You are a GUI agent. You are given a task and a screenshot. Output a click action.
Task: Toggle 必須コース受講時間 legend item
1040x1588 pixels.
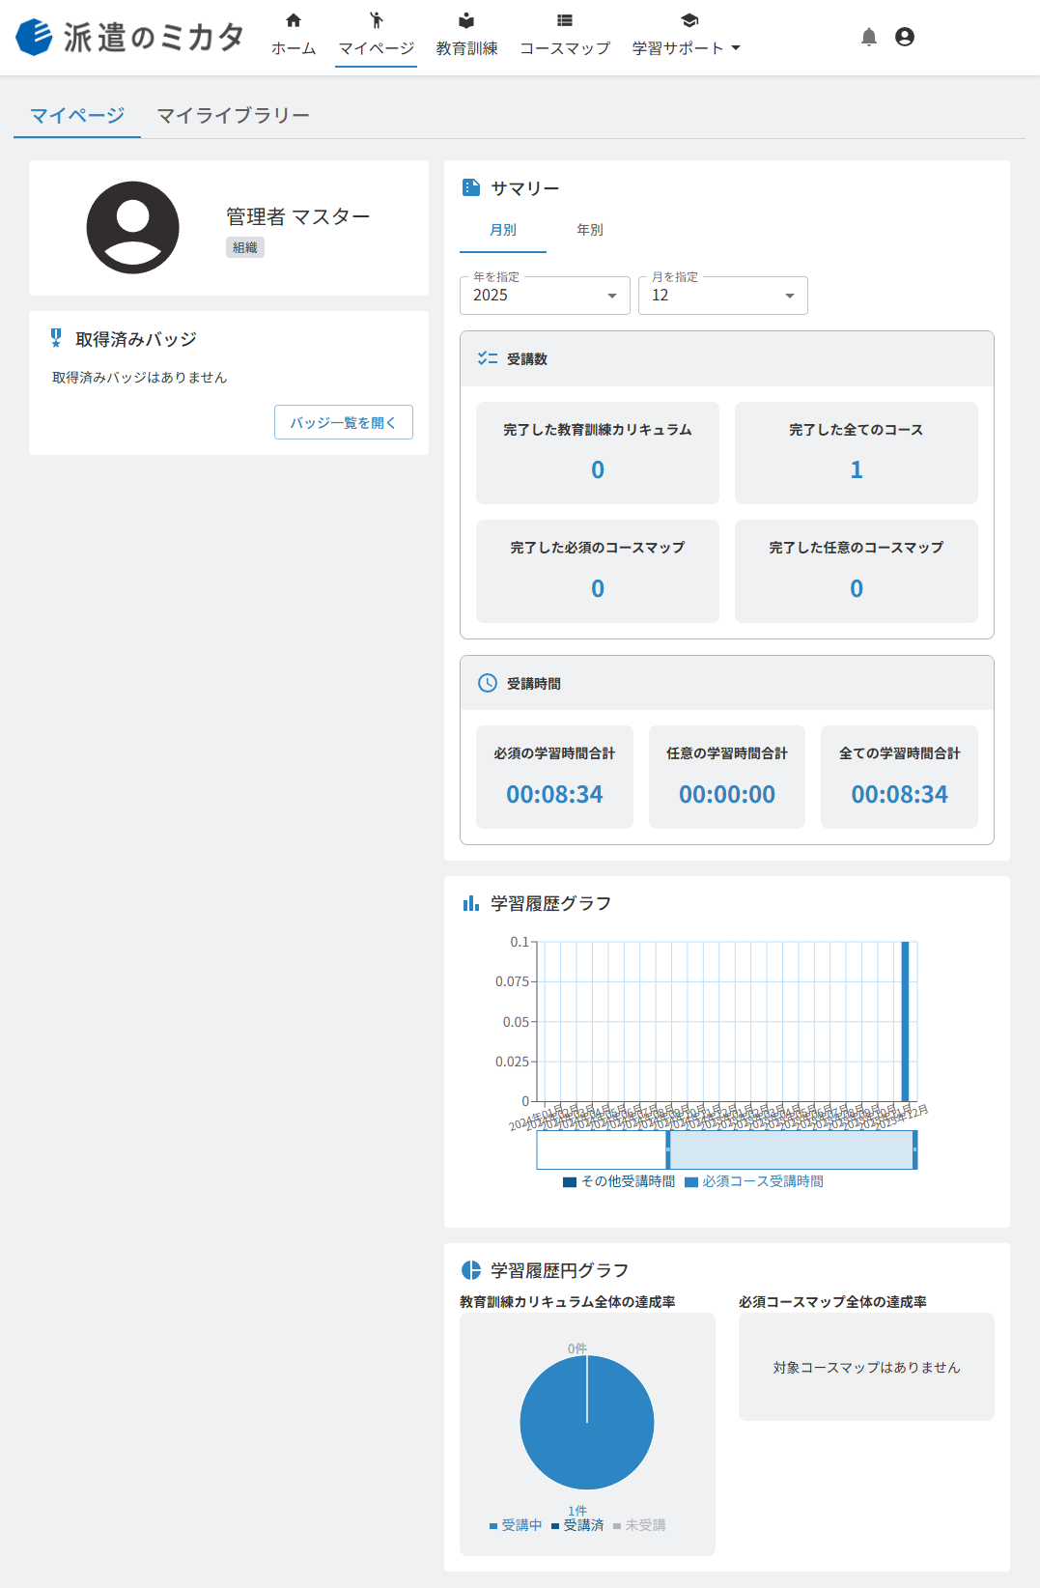coord(754,1181)
